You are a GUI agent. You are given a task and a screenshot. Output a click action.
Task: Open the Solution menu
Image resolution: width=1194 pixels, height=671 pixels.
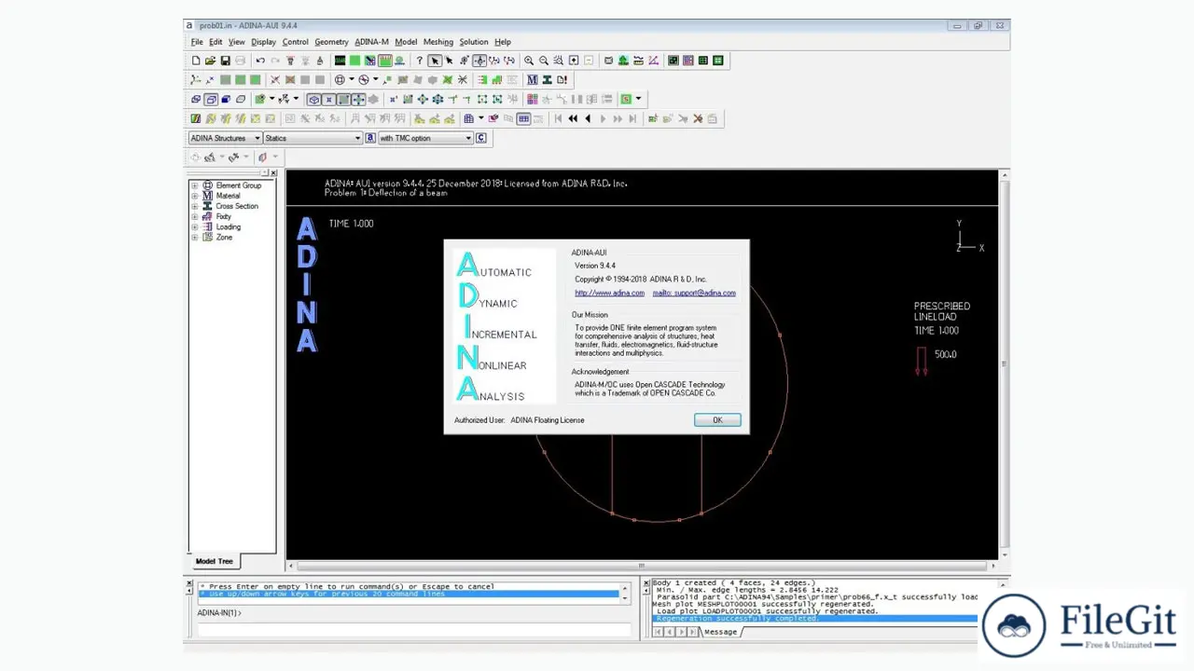[x=473, y=42]
